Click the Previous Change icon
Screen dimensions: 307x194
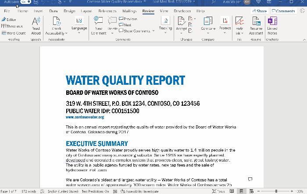click(x=190, y=24)
